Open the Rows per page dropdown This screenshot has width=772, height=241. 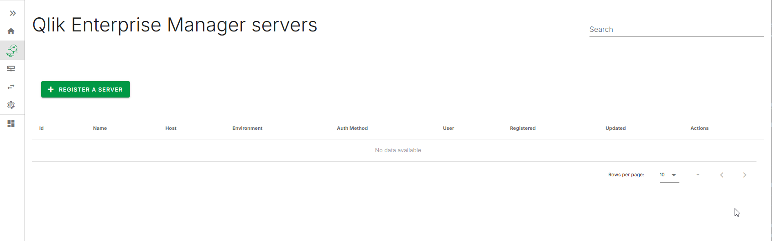(x=669, y=175)
